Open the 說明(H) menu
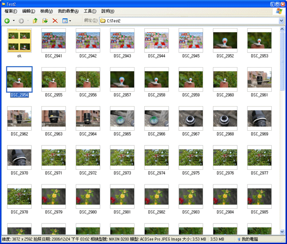 point(108,11)
